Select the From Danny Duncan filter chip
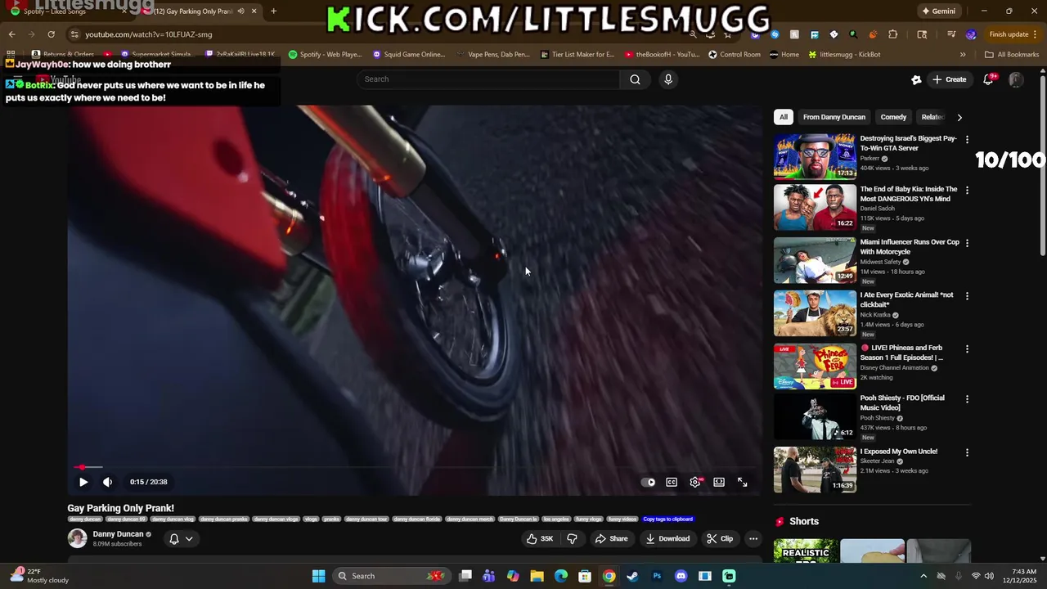Screen dimensions: 1047x589 click(834, 117)
